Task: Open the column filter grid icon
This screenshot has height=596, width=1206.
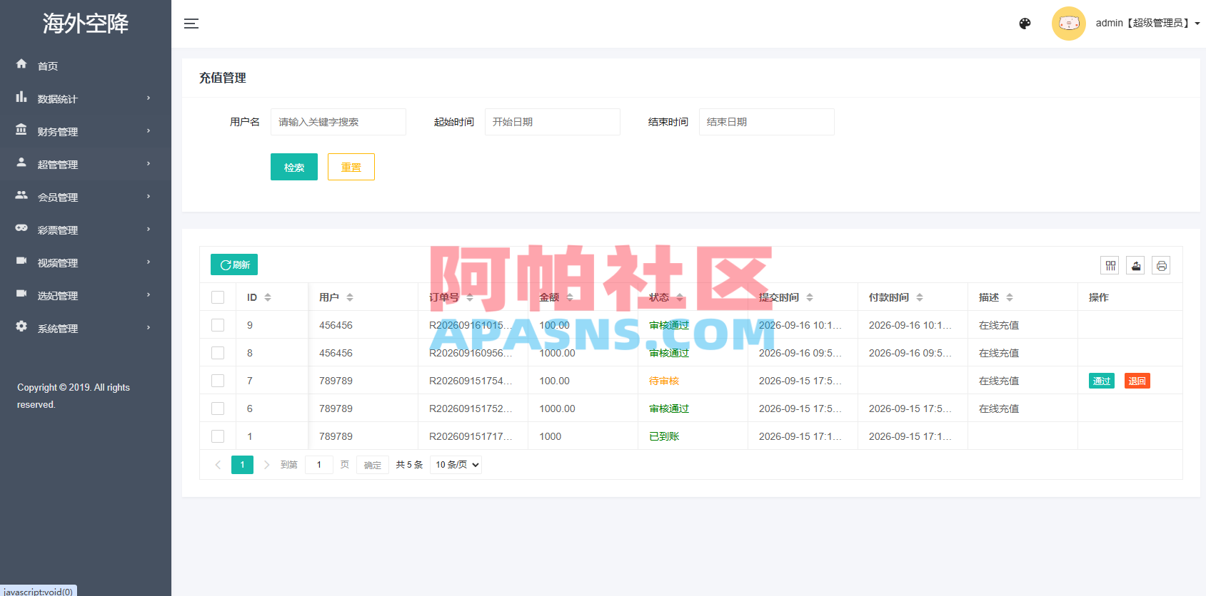Action: (1110, 266)
